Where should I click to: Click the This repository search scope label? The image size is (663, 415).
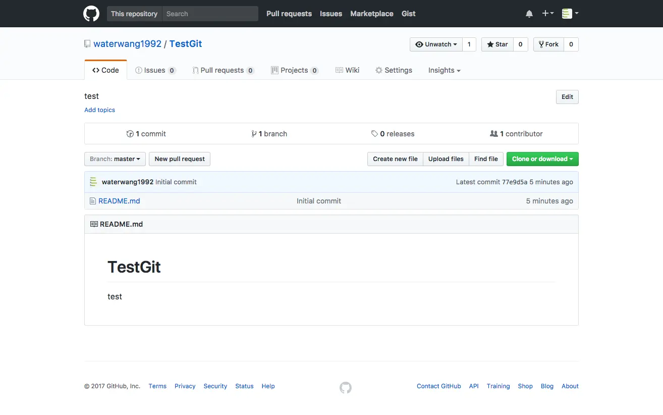[134, 14]
